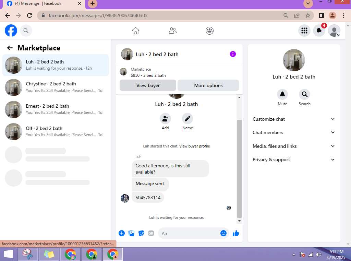
Task: Bookmark page with star icon
Action: tap(308, 15)
